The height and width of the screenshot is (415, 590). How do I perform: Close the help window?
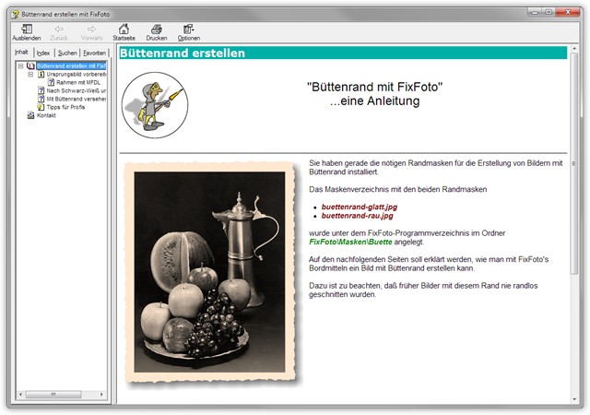[x=568, y=12]
